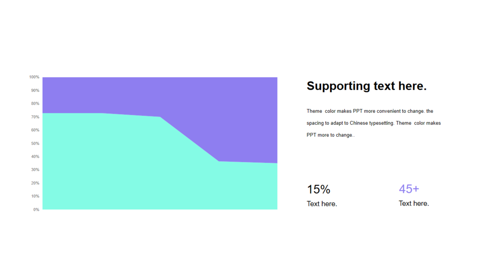This screenshot has height=269, width=478.
Task: Click the 100% axis label
Action: (x=34, y=77)
